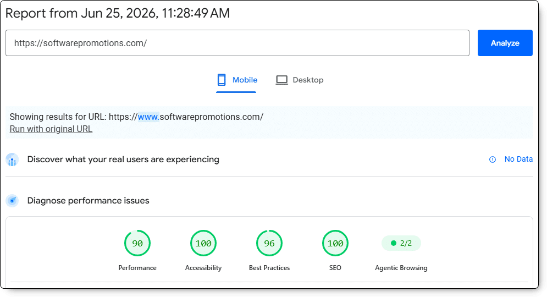Viewport: 547px width, 297px height.
Task: Select the Best Practices score gauge 96
Action: [x=269, y=243]
